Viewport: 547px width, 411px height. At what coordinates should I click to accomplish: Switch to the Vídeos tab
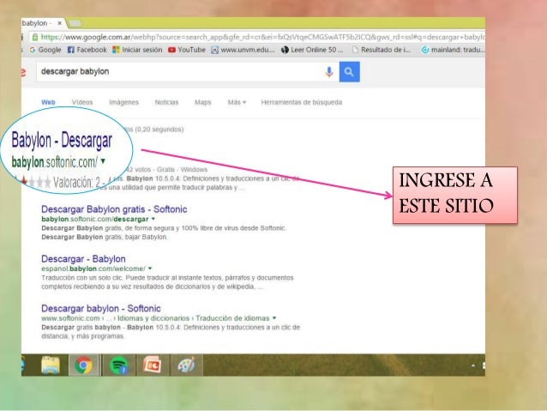click(82, 102)
